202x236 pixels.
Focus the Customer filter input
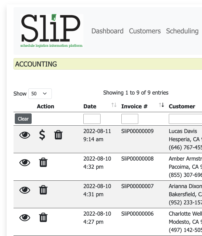click(x=185, y=119)
